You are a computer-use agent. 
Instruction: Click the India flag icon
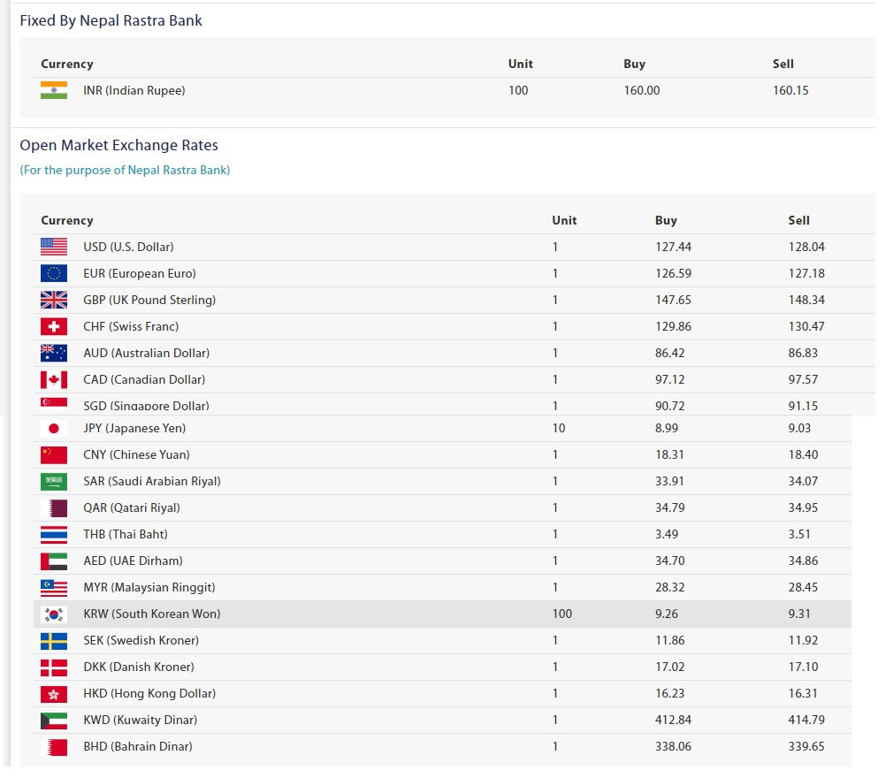click(x=54, y=90)
